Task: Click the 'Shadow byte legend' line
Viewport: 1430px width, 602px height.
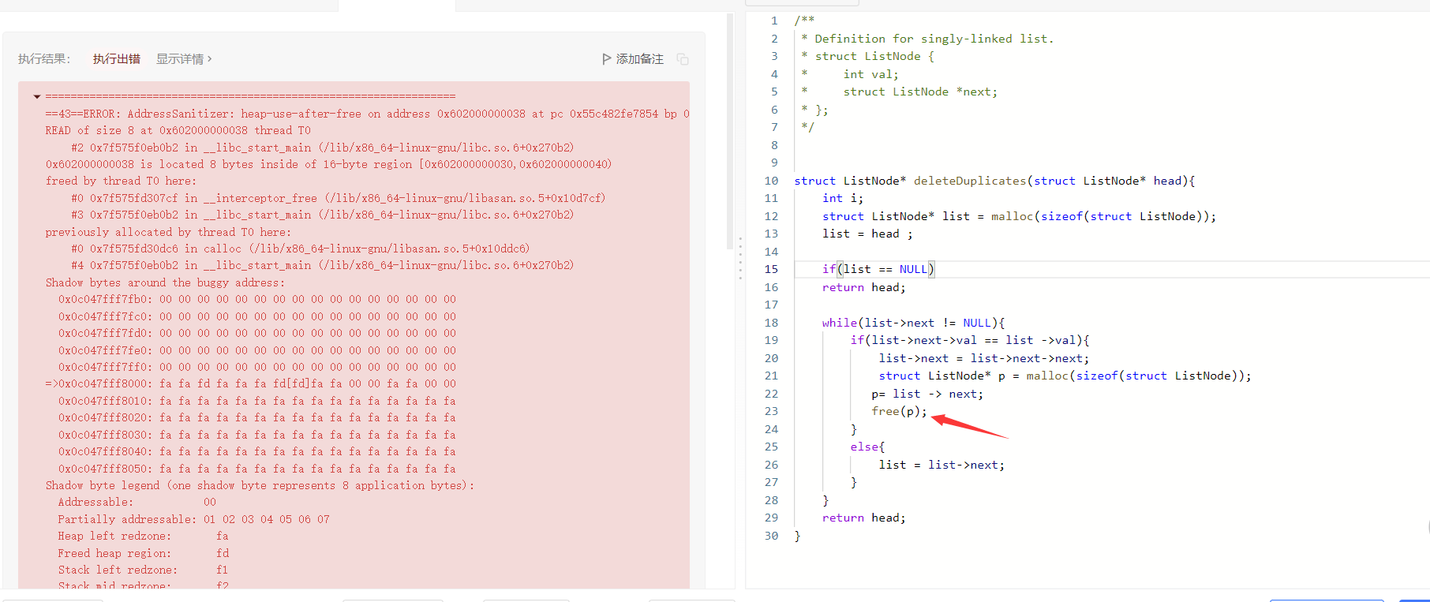Action: tap(260, 485)
